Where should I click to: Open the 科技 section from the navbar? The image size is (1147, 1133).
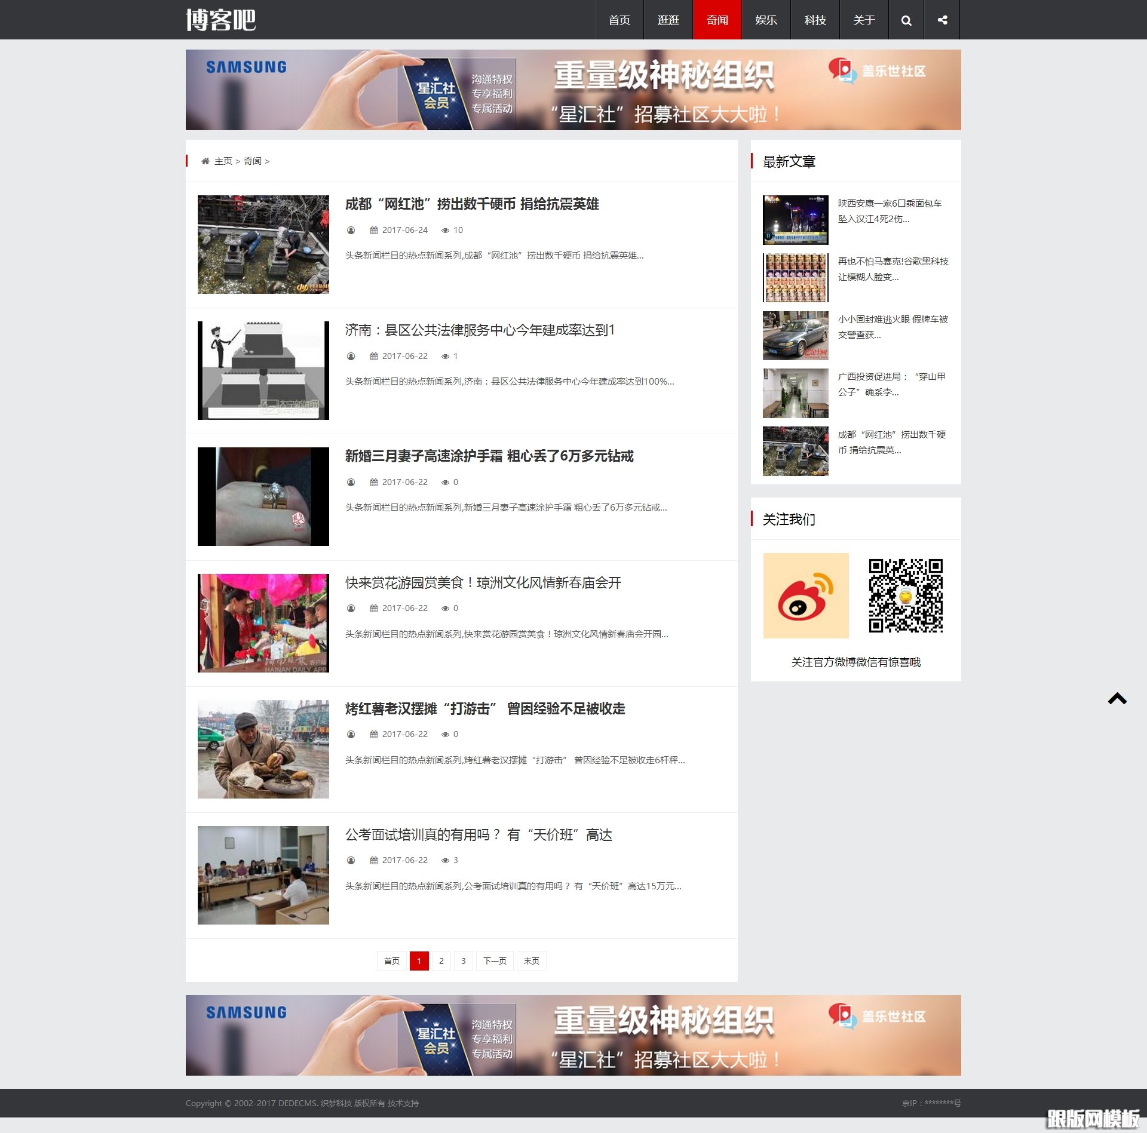tap(815, 20)
